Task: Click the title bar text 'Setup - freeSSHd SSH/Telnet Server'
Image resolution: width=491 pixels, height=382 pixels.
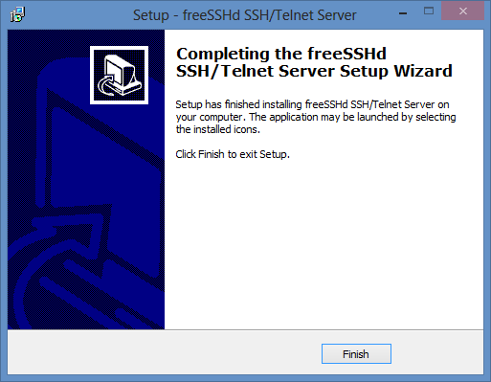Action: (x=244, y=15)
